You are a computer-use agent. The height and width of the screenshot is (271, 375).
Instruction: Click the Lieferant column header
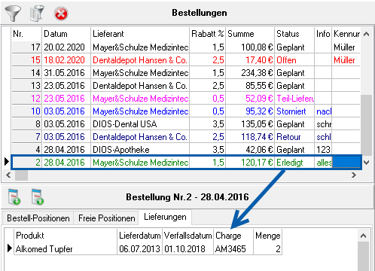[140, 34]
